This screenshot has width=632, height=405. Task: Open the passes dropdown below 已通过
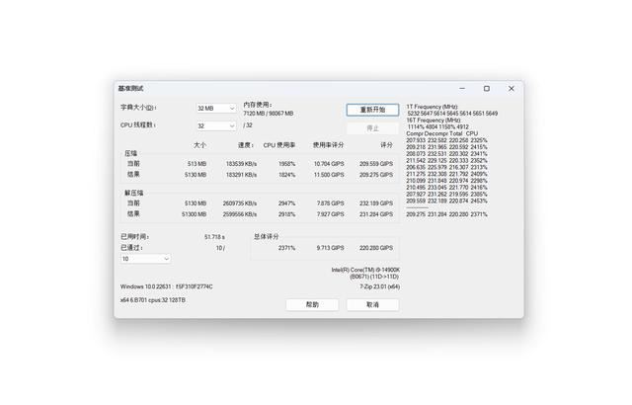145,259
